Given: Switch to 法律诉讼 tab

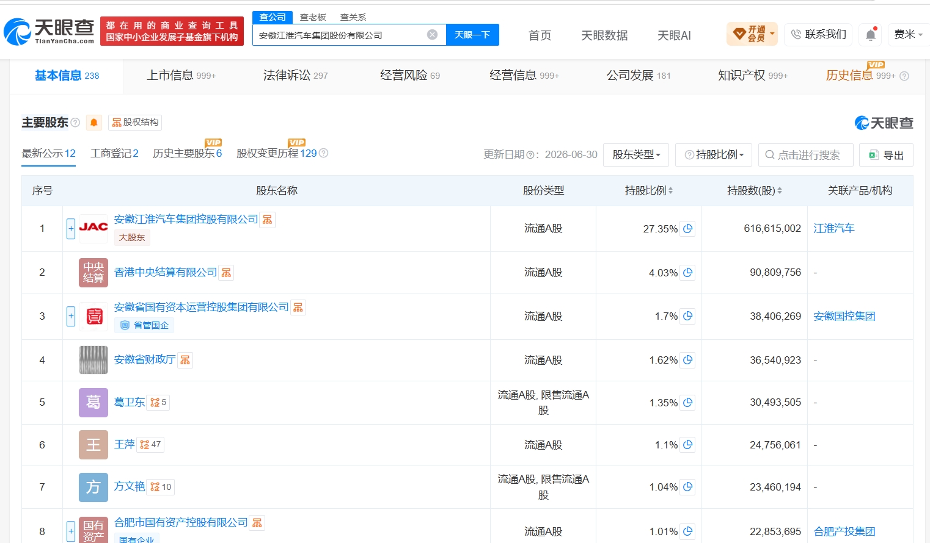Looking at the screenshot, I should 295,76.
